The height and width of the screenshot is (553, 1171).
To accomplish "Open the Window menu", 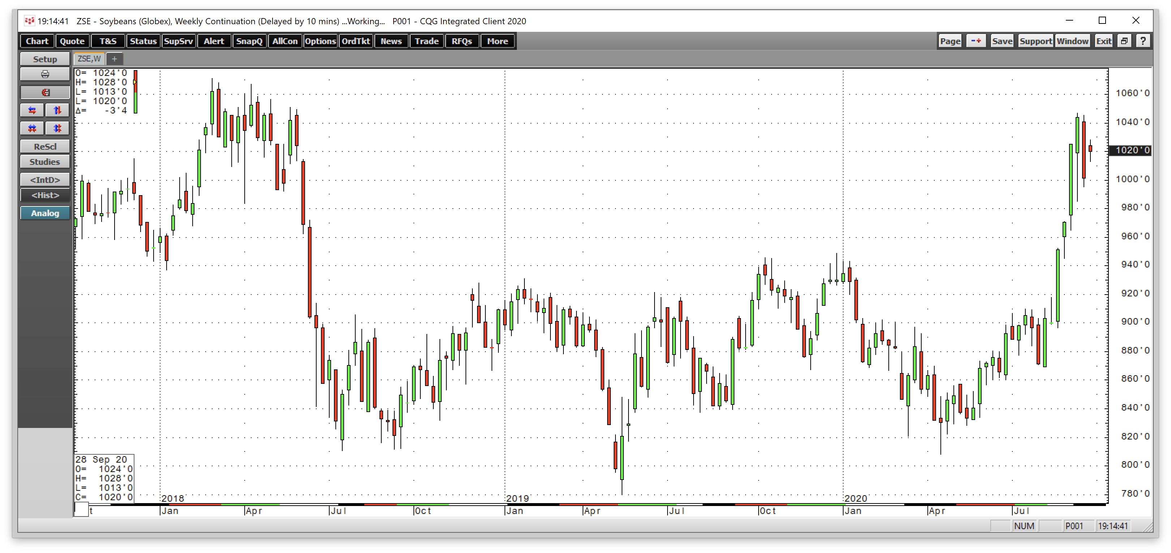I will 1072,41.
